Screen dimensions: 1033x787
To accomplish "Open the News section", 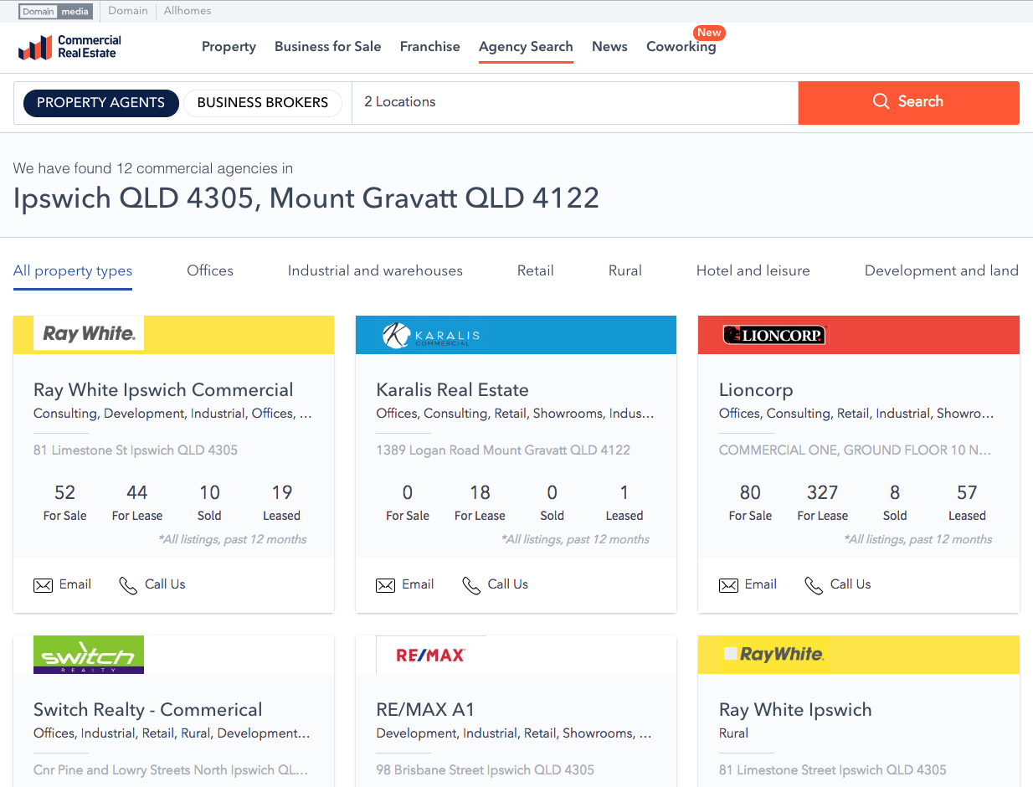I will click(609, 47).
